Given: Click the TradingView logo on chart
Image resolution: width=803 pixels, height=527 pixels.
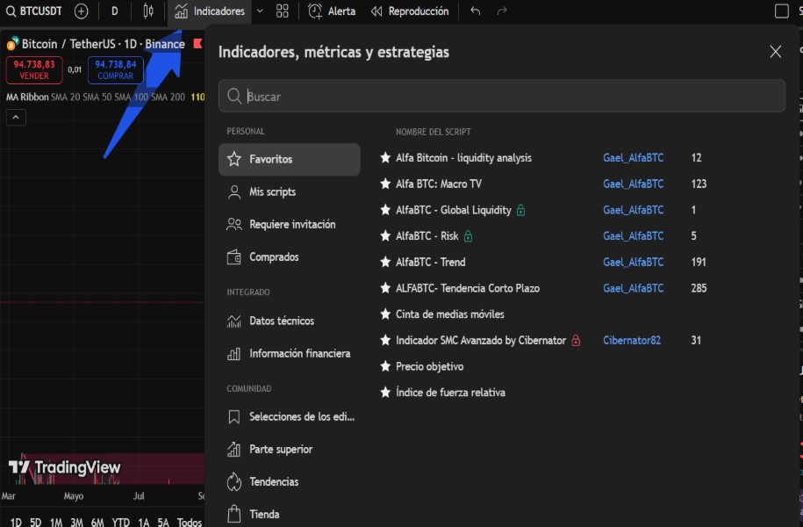Looking at the screenshot, I should point(65,467).
